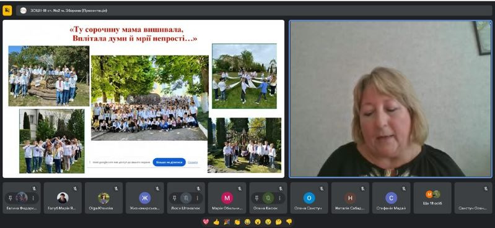
Task: Open more options for Олена Касюк
Action: [x=279, y=198]
